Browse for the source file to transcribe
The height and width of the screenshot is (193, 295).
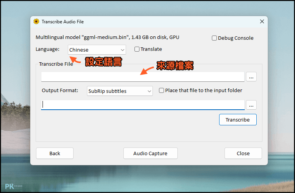click(x=251, y=76)
